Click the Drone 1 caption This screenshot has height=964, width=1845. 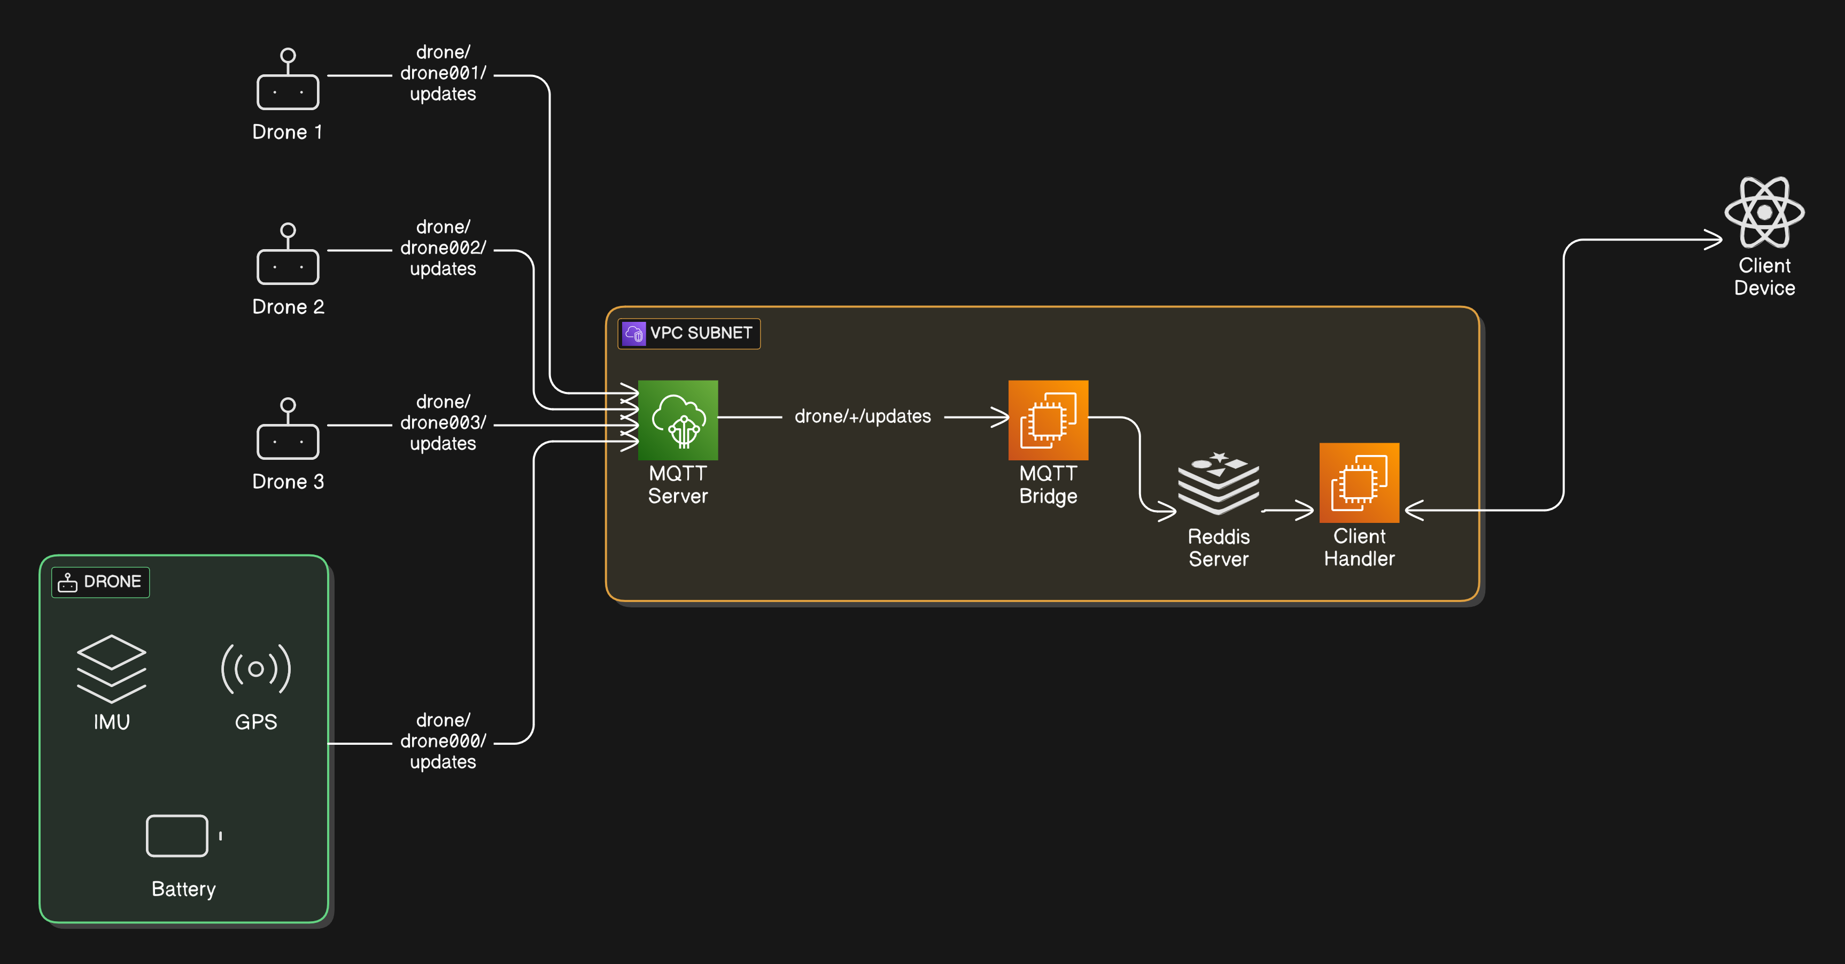click(x=287, y=132)
